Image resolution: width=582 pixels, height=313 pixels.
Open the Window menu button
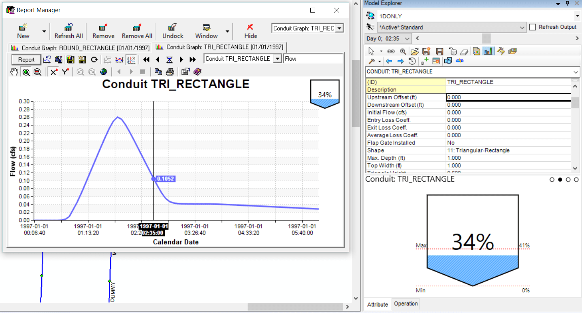click(207, 31)
